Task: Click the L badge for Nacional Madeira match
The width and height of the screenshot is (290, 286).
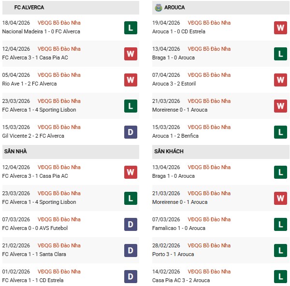Action: click(x=130, y=28)
